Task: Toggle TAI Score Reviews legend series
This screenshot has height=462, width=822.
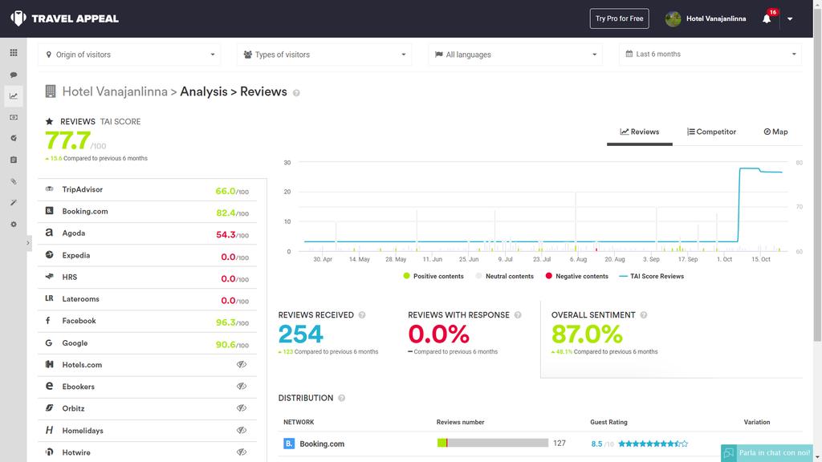Action: (652, 276)
